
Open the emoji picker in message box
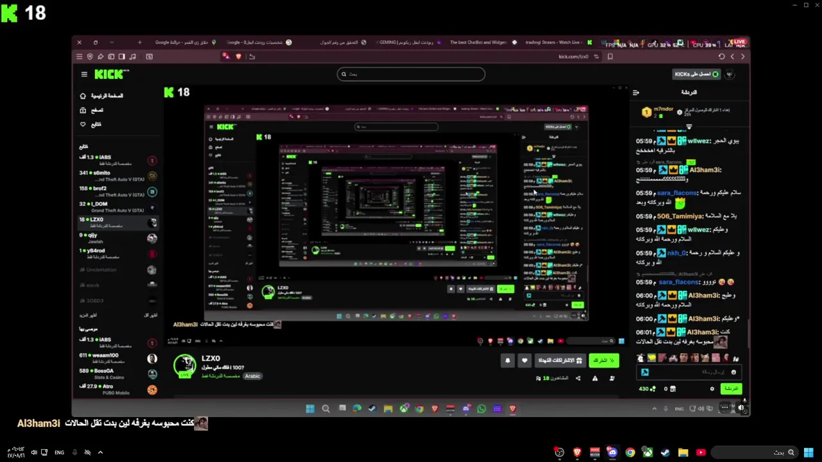pyautogui.click(x=733, y=372)
